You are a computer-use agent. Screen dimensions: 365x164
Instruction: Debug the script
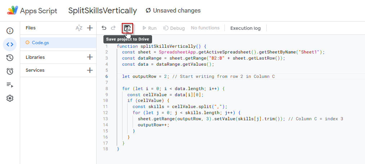click(174, 28)
